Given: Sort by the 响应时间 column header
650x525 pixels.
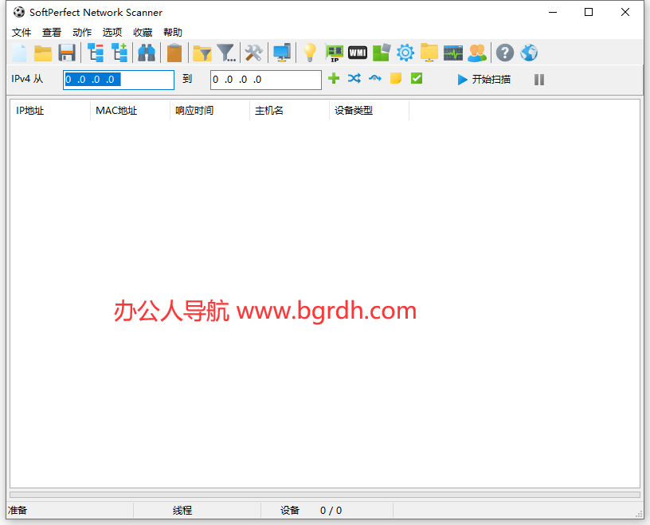Looking at the screenshot, I should point(209,110).
